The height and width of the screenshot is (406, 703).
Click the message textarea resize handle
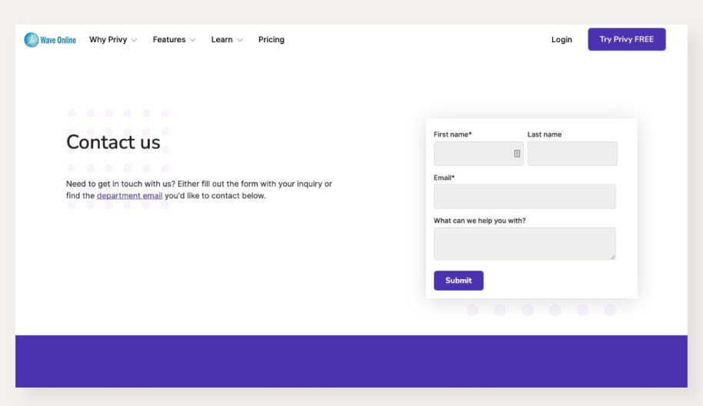[613, 257]
